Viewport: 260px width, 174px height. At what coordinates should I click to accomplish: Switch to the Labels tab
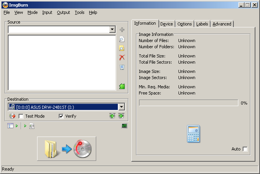click(x=202, y=24)
